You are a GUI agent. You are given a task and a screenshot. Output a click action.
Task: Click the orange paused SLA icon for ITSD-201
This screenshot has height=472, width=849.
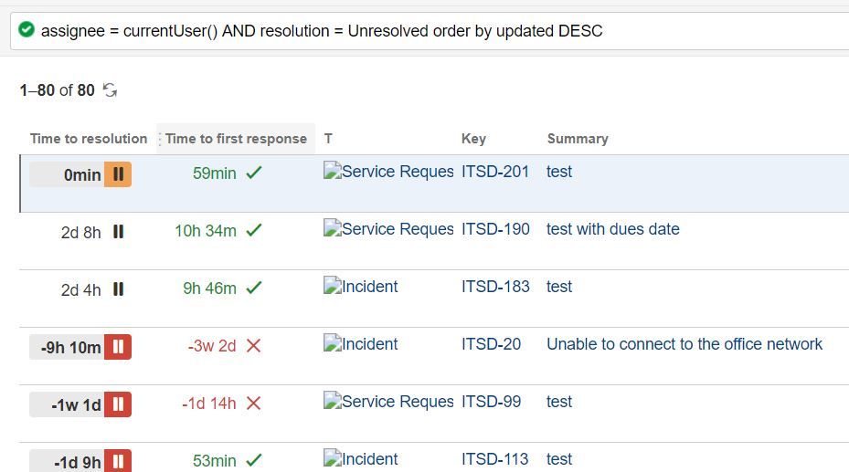(x=118, y=174)
